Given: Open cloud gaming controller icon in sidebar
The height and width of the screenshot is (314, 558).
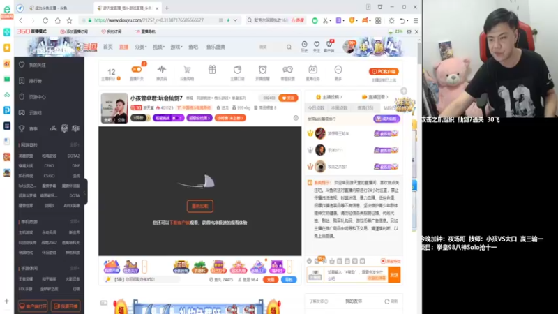Looking at the screenshot, I should 22,112.
